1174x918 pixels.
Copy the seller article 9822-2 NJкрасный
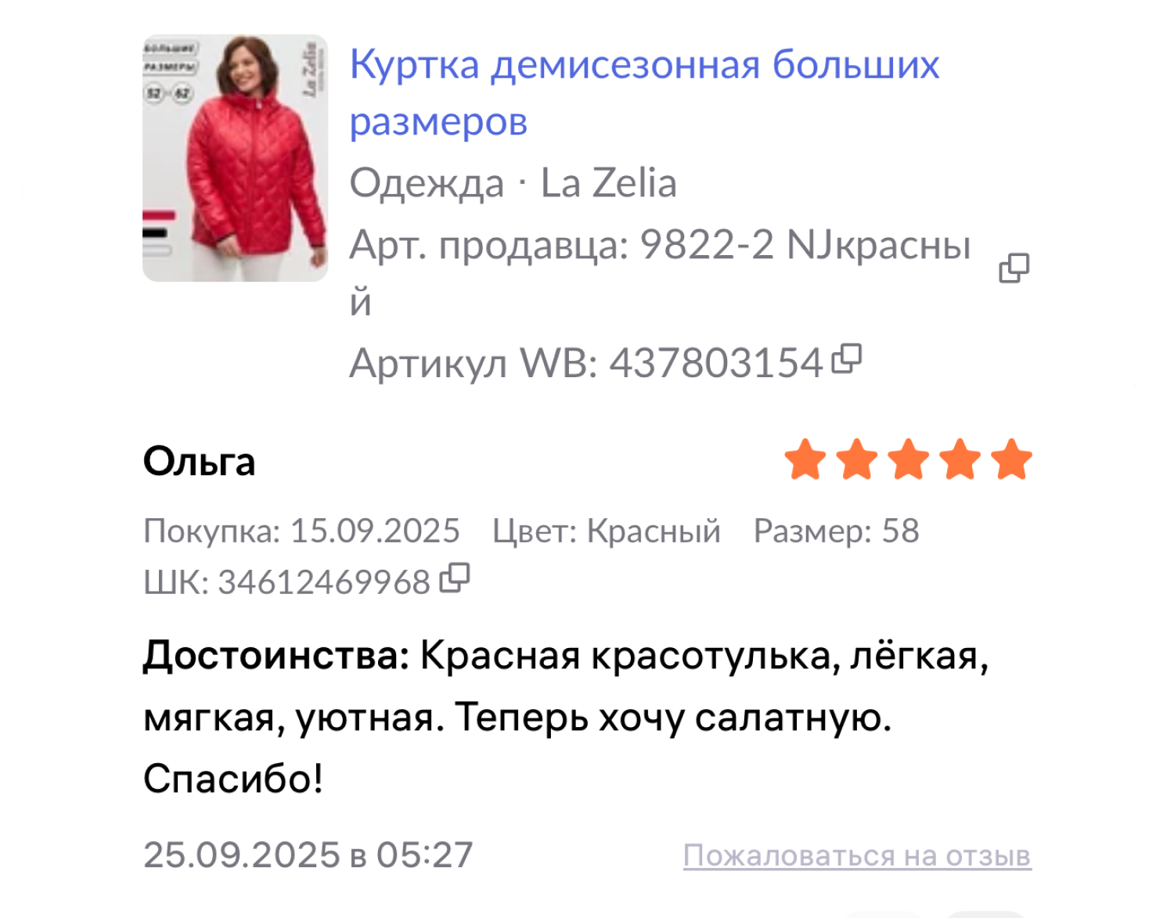click(x=1014, y=268)
